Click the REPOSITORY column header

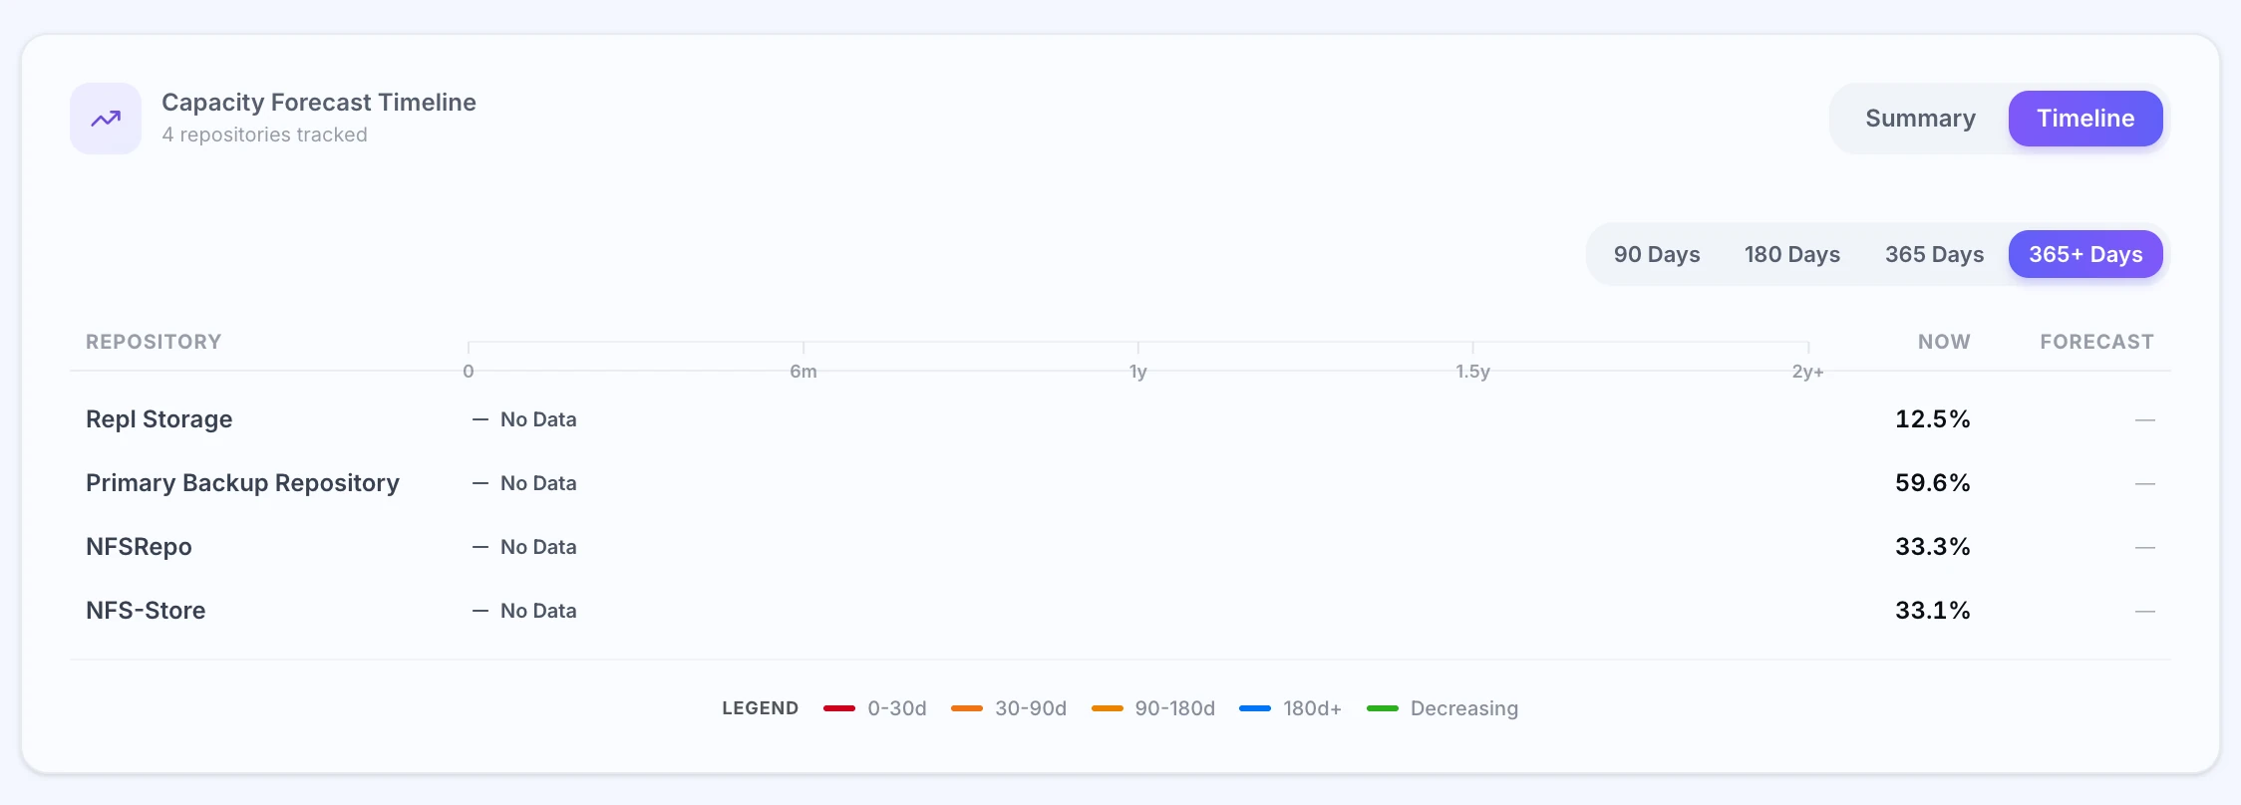tap(154, 342)
